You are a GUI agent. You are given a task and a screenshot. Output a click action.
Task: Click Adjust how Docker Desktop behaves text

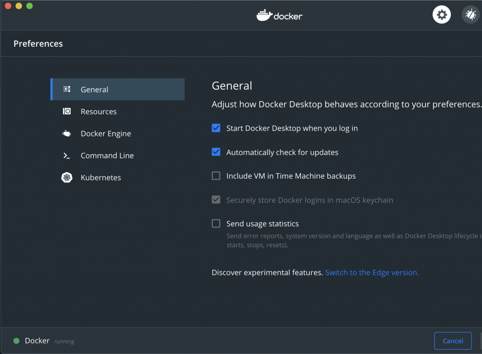[x=346, y=104]
